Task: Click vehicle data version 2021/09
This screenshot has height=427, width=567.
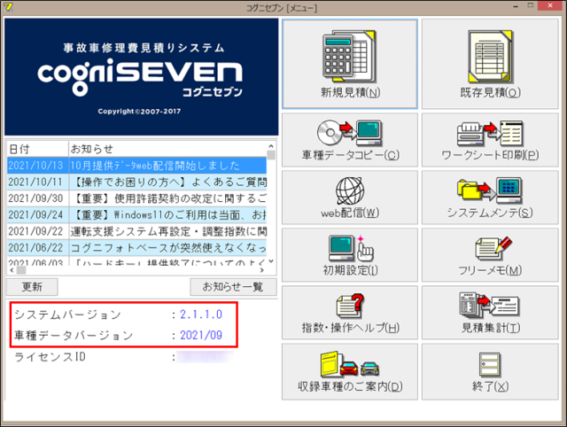Action: point(201,335)
